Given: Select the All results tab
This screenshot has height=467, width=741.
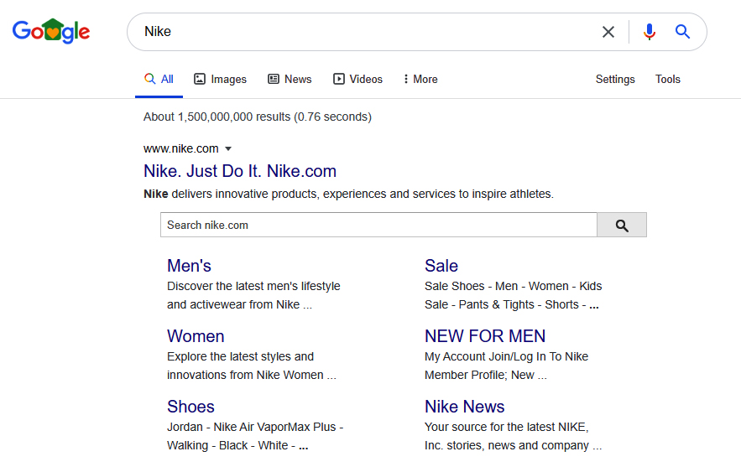Looking at the screenshot, I should coord(159,80).
